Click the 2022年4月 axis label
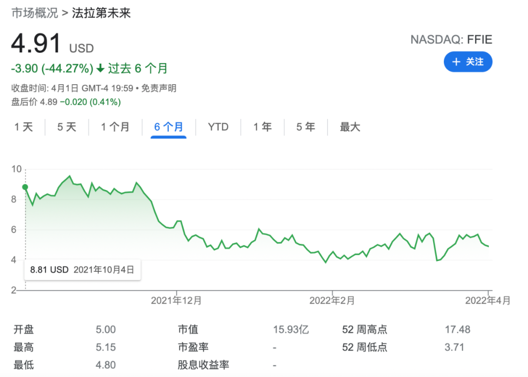528x377 pixels. 488,301
